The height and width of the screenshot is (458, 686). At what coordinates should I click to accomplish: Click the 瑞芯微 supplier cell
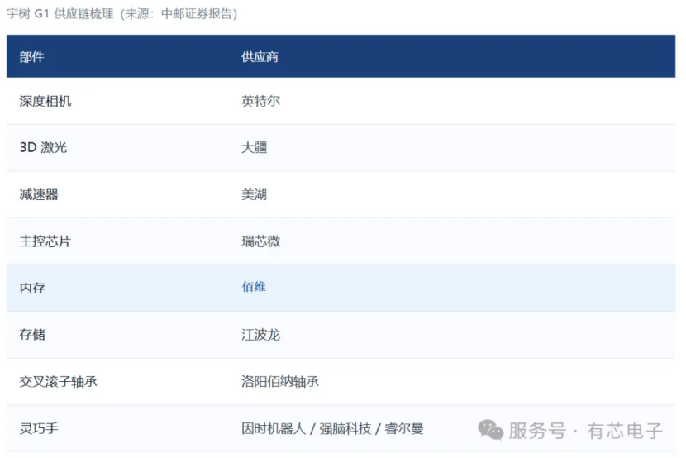tap(260, 241)
